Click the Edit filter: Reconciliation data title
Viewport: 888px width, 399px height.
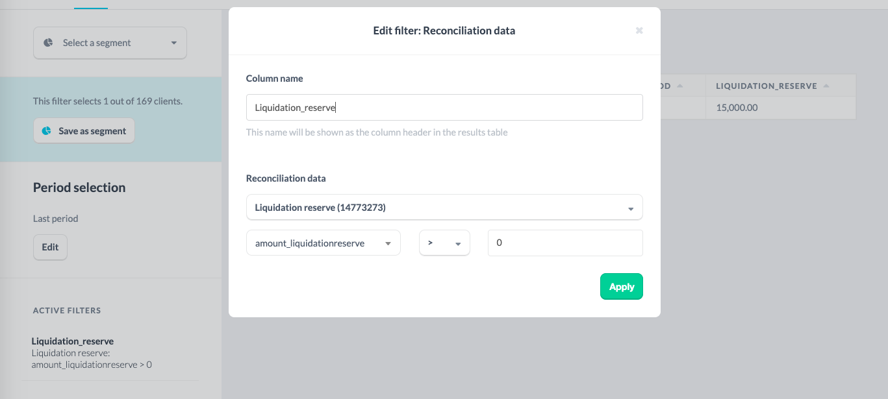pyautogui.click(x=444, y=30)
